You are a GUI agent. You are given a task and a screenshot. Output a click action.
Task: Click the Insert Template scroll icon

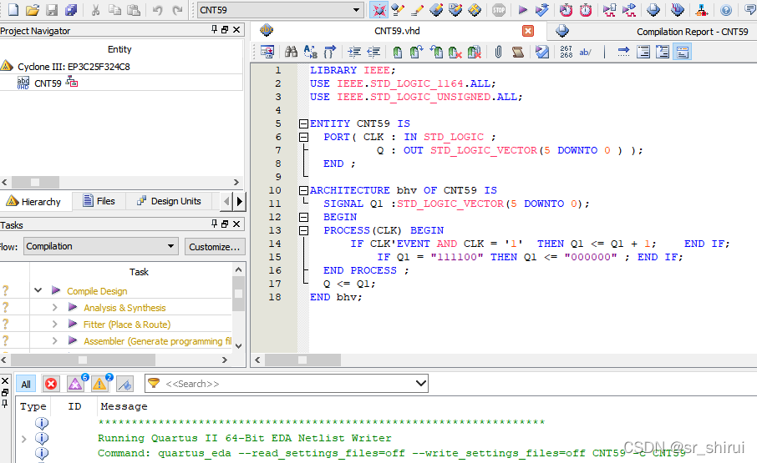point(517,52)
